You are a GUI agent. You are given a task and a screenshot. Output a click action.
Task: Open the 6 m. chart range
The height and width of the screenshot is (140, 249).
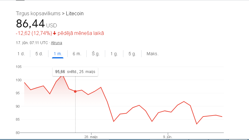coord(77,54)
